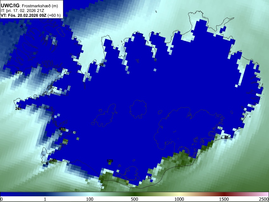Click the map value '53' on south coast
Viewport: 269px width, 202px height.
(x=149, y=177)
